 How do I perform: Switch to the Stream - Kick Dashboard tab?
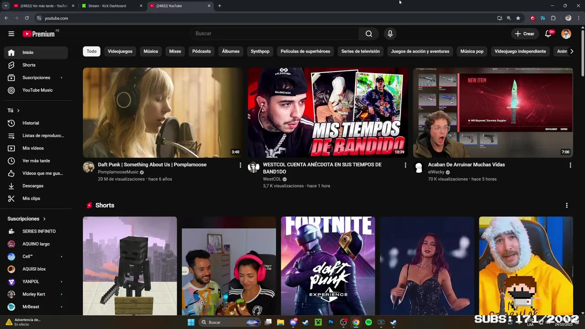pyautogui.click(x=112, y=6)
